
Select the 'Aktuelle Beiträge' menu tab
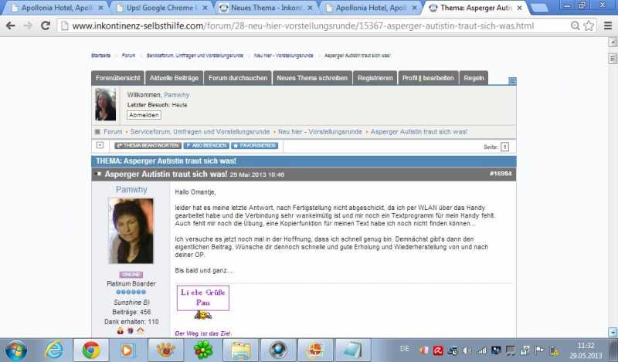pos(175,78)
